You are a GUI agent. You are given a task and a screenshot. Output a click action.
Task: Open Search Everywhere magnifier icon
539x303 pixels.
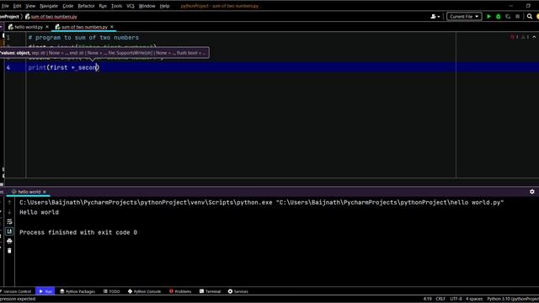[530, 17]
